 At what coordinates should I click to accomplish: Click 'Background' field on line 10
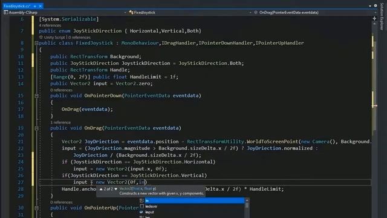tap(125, 56)
